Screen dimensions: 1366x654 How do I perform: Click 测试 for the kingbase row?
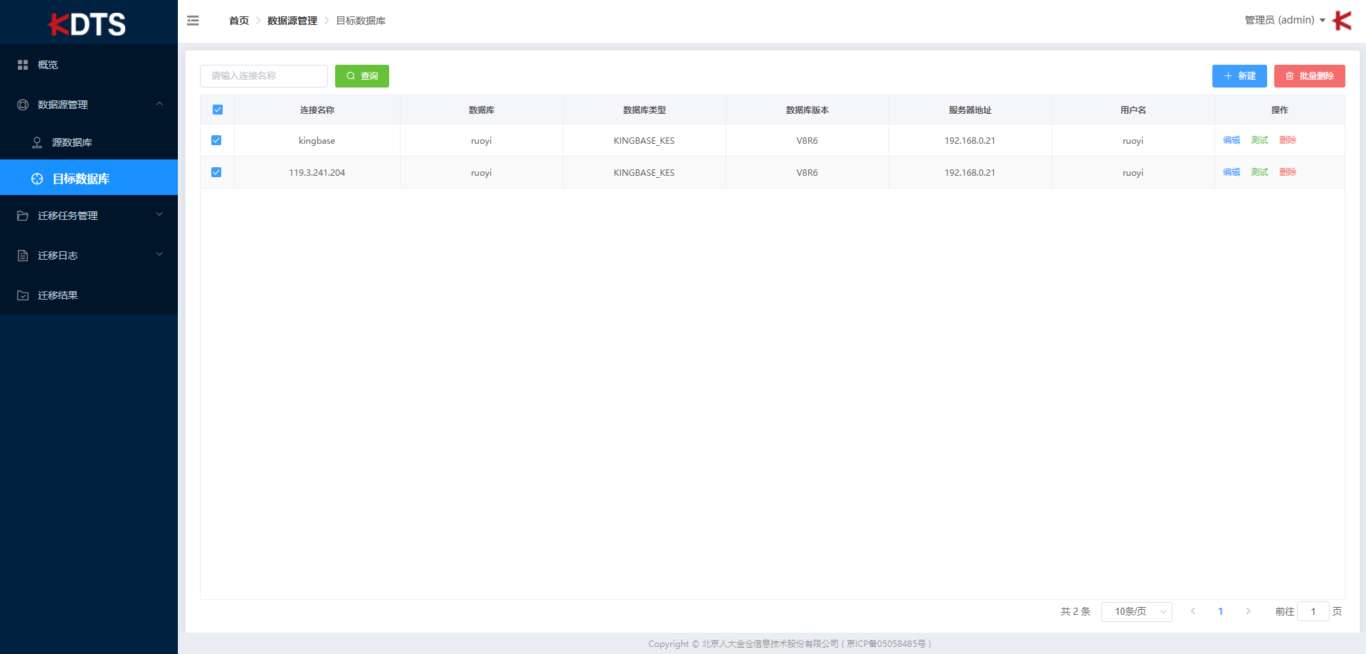pos(1260,140)
